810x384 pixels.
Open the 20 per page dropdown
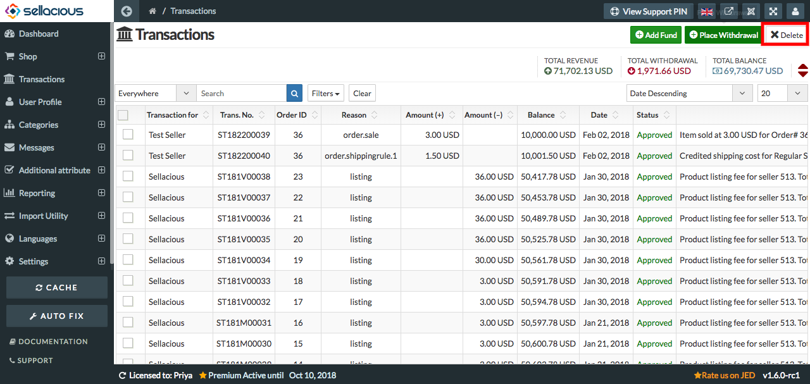pos(782,93)
